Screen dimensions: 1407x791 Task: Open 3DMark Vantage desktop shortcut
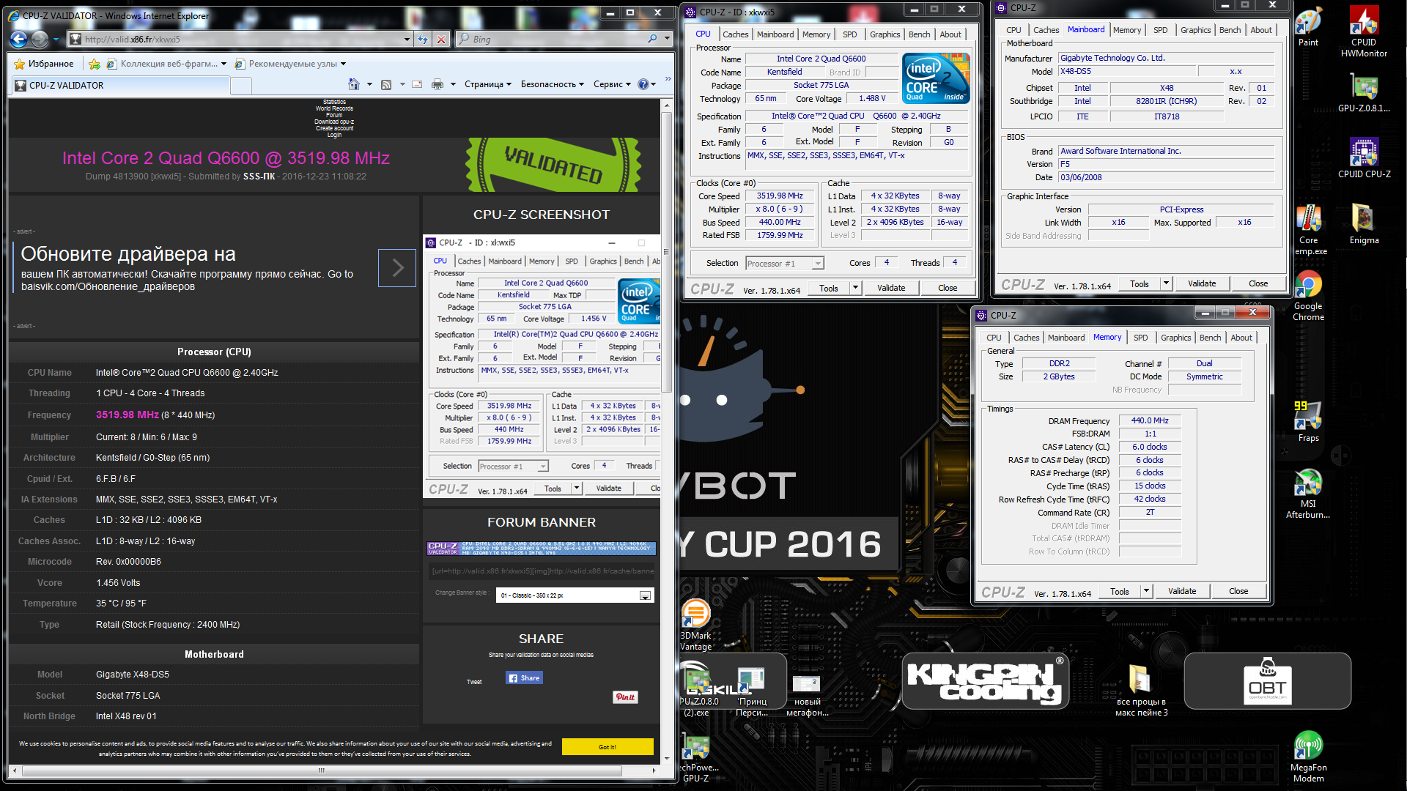coord(695,625)
